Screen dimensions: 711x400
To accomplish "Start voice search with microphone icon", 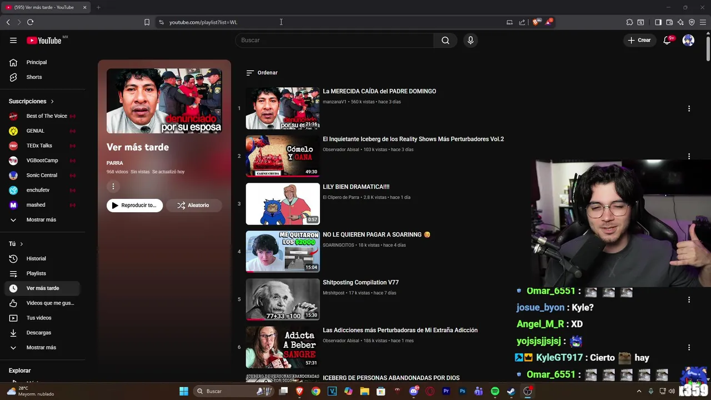I will pyautogui.click(x=470, y=40).
